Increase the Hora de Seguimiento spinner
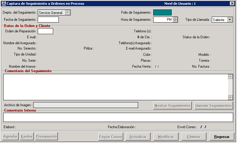The height and width of the screenshot is (143, 237). pyautogui.click(x=175, y=18)
